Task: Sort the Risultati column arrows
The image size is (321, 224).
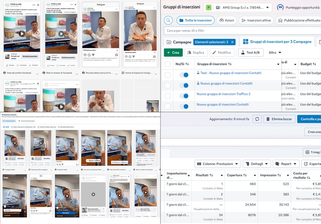Action: pos(211,175)
